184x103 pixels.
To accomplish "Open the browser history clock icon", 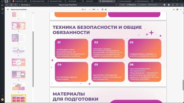I will pos(2,1).
